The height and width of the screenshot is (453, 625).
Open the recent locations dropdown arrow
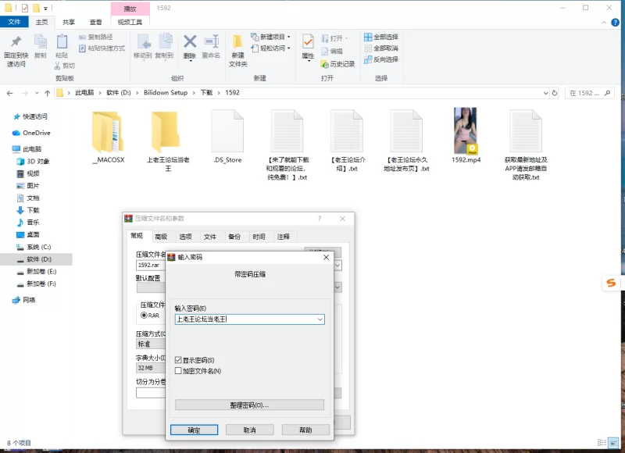point(37,93)
